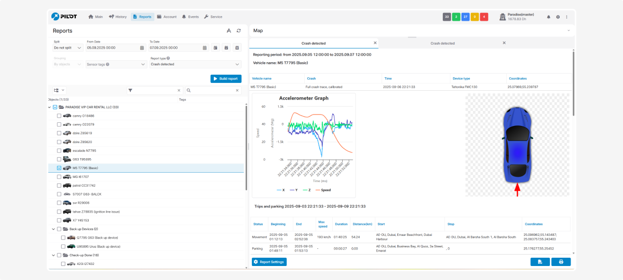Click the print report button
This screenshot has height=280, width=623.
click(x=561, y=262)
